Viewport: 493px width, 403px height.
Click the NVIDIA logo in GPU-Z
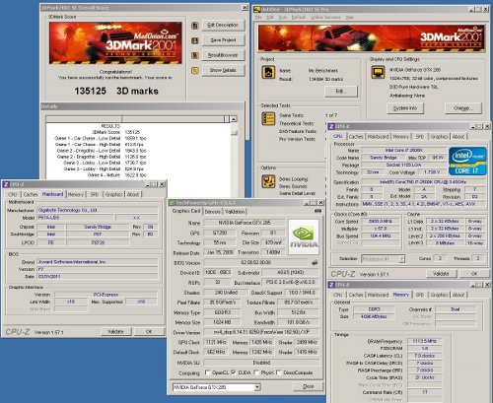304,236
